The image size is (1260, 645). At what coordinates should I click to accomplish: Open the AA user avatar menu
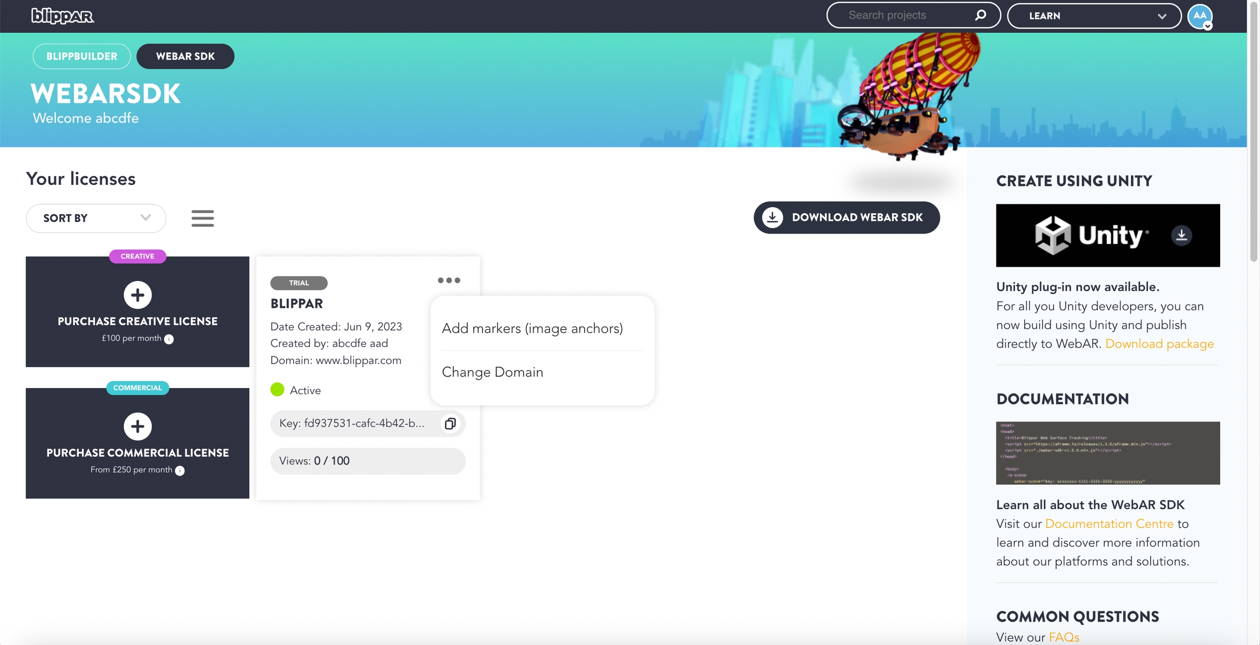click(1200, 16)
